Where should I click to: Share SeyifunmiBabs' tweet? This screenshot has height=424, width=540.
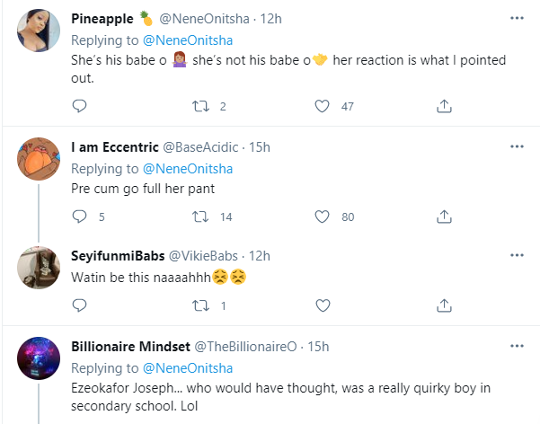(x=444, y=305)
